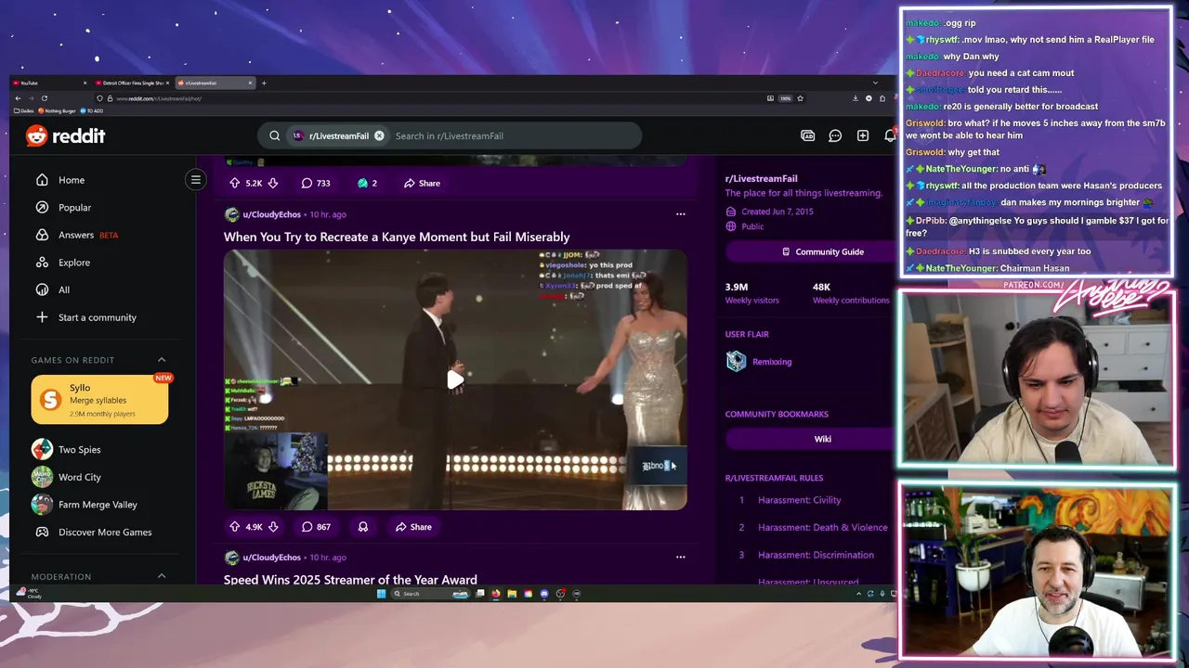
Task: Open Popular in the sidebar
Action: point(74,208)
